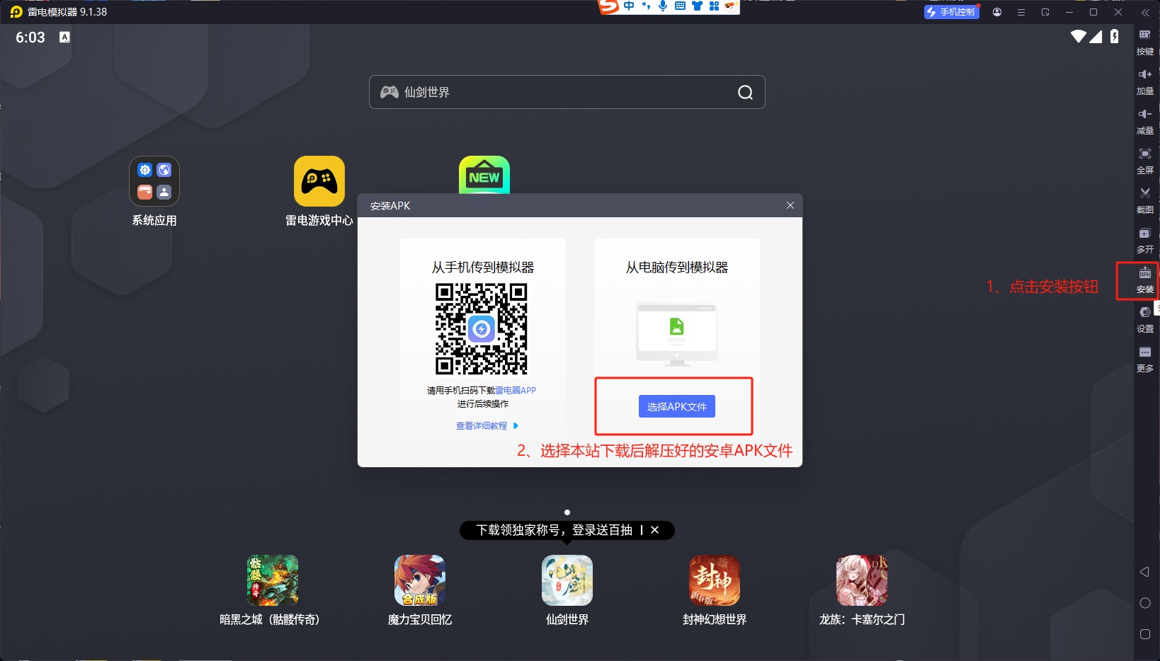Open the hamburger menu in the title bar
Image resolution: width=1160 pixels, height=661 pixels.
(x=1020, y=12)
